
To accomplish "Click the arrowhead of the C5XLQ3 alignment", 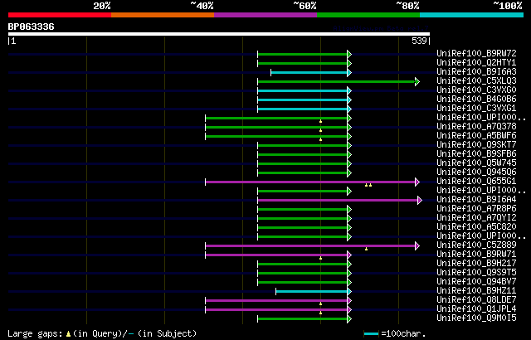I will click(x=417, y=81).
